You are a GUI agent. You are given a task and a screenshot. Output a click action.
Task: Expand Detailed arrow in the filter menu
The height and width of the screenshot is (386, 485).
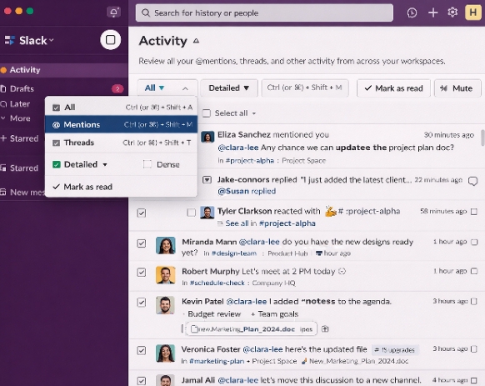coord(105,165)
